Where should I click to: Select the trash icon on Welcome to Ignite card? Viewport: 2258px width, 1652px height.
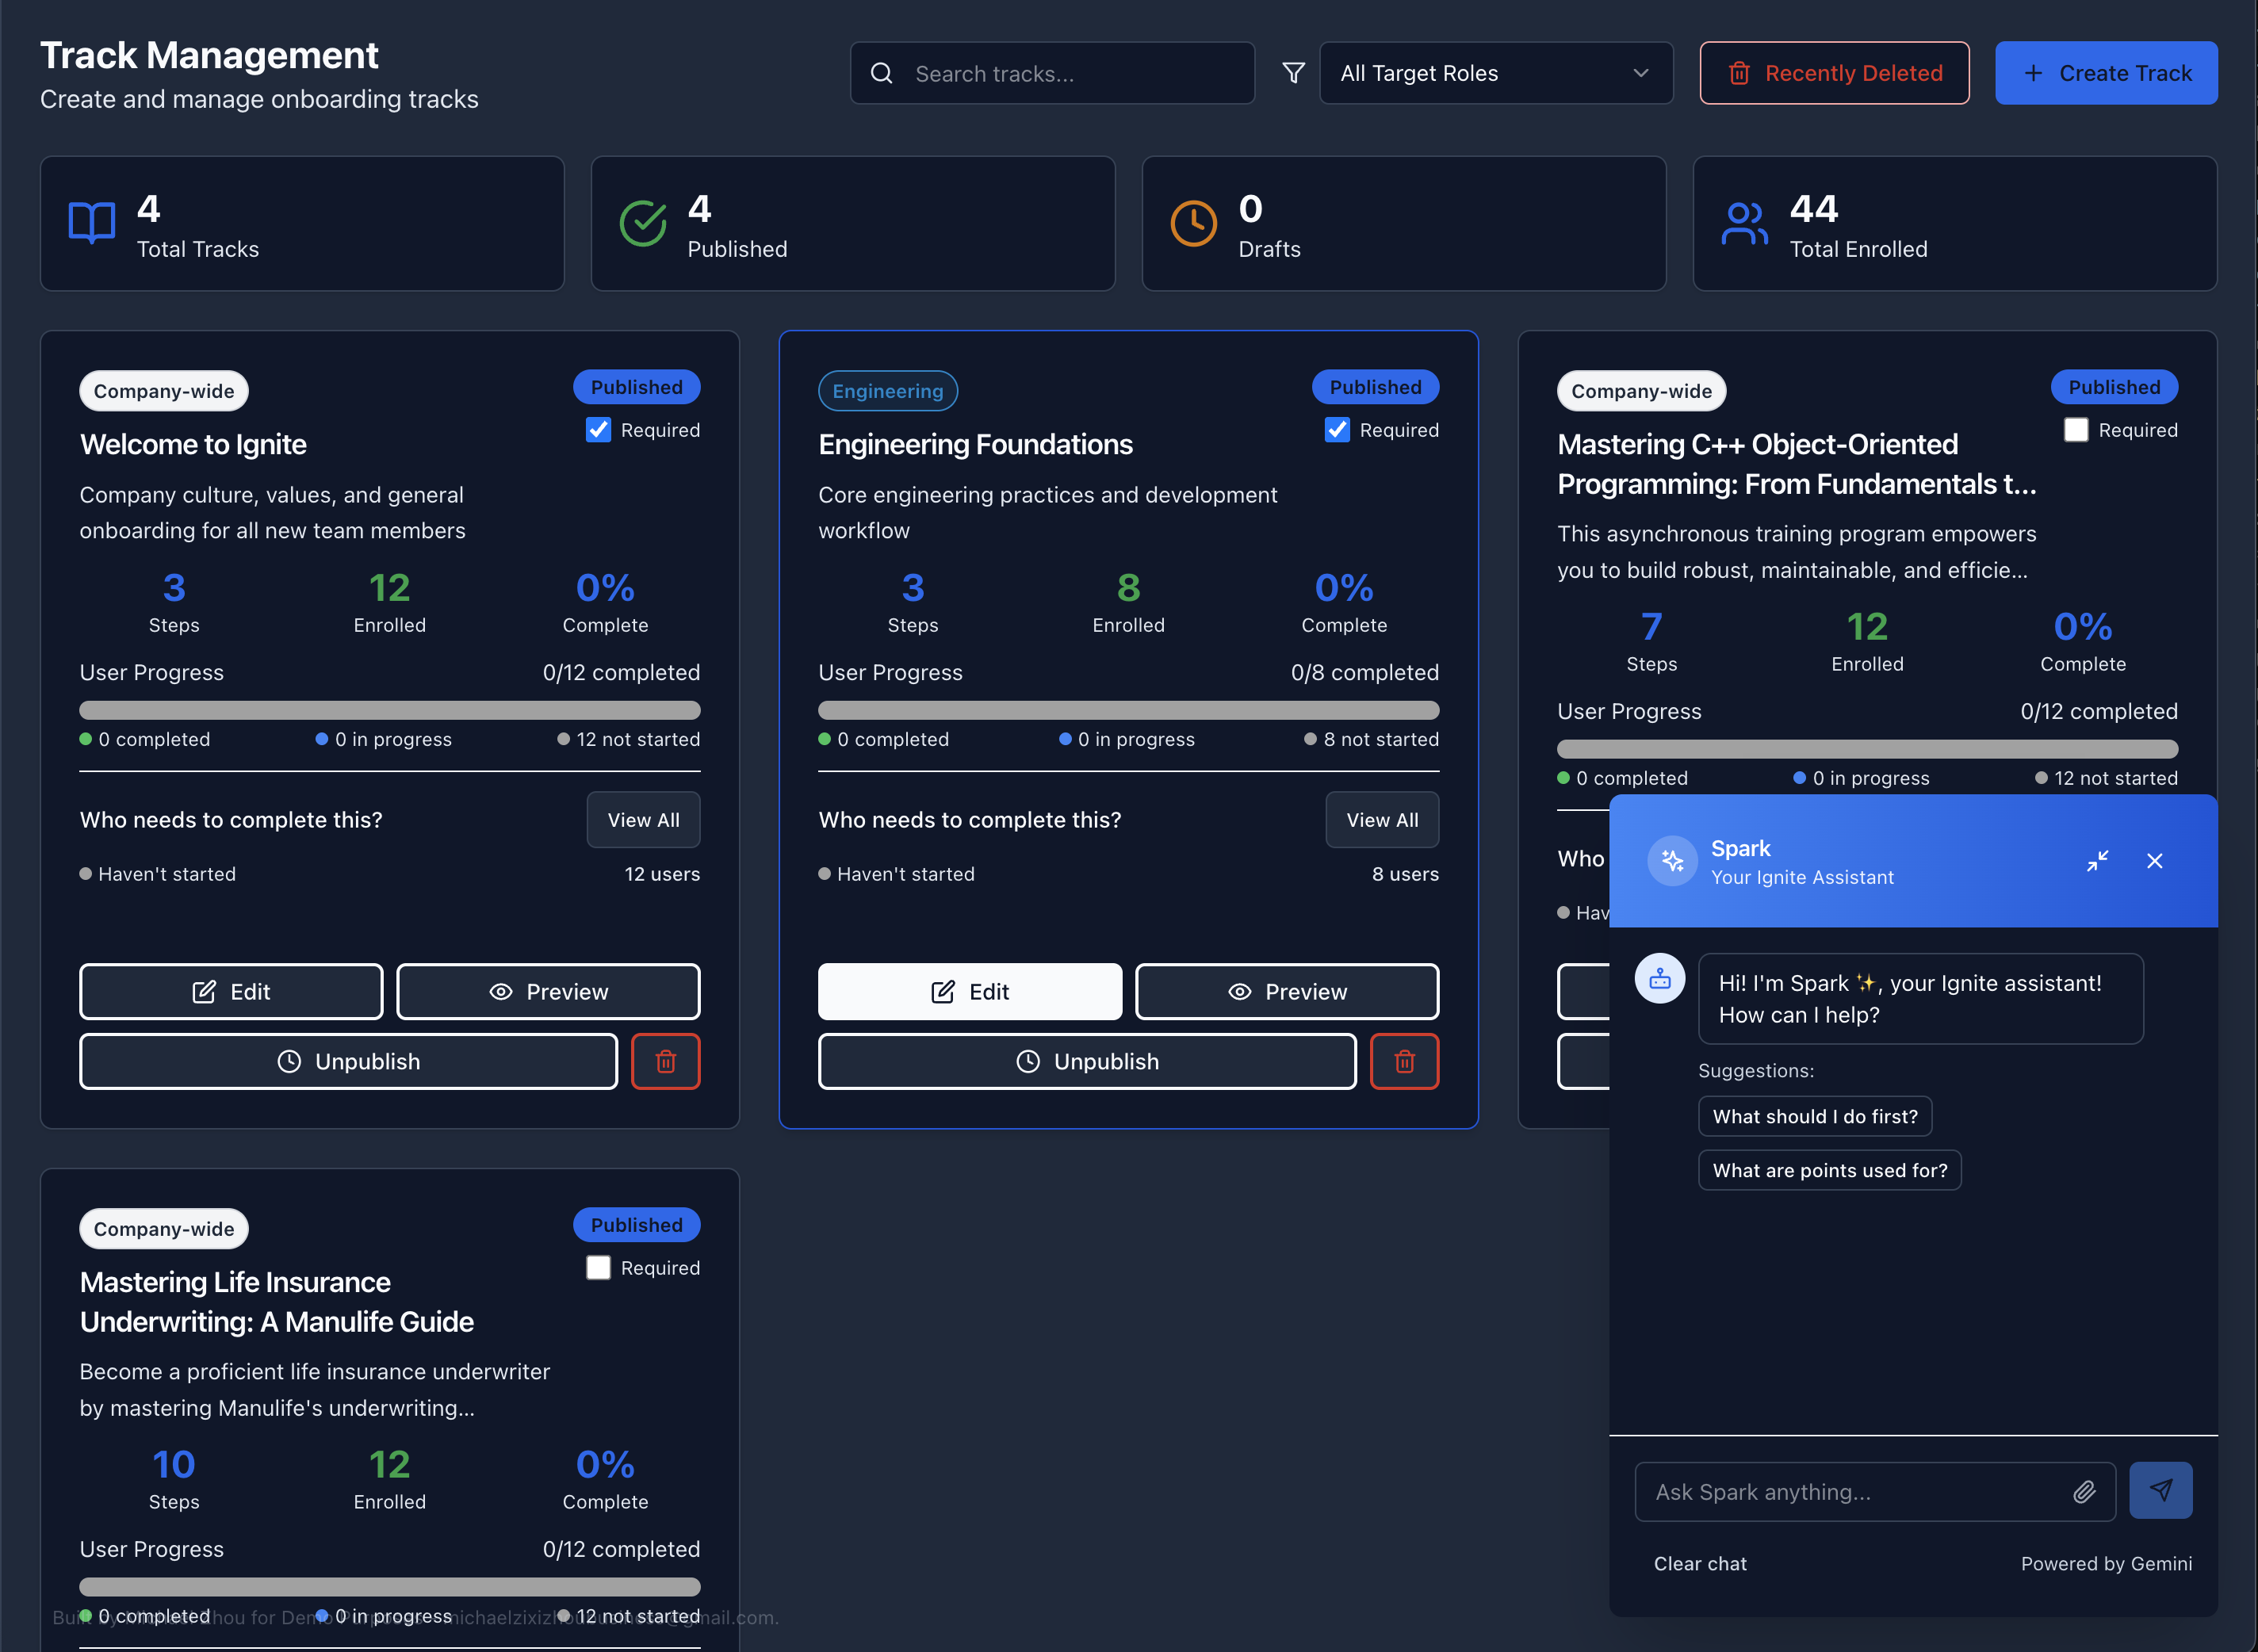665,1061
